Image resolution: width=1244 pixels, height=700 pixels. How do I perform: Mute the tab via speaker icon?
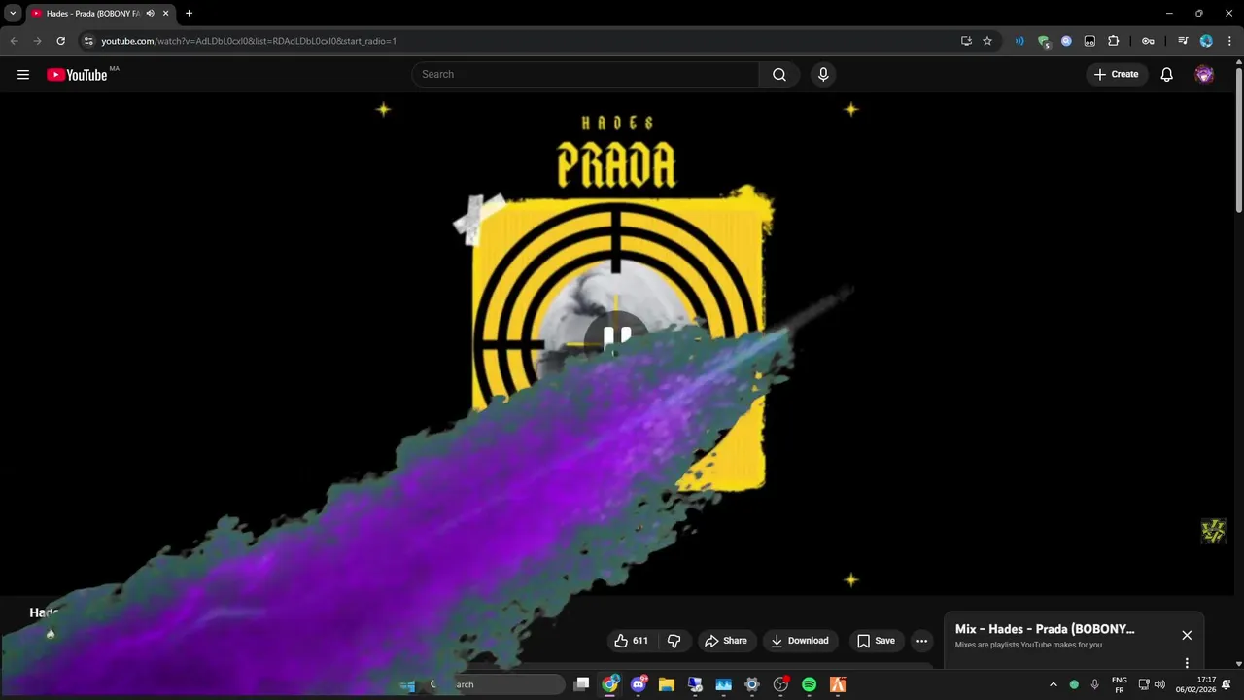[150, 14]
